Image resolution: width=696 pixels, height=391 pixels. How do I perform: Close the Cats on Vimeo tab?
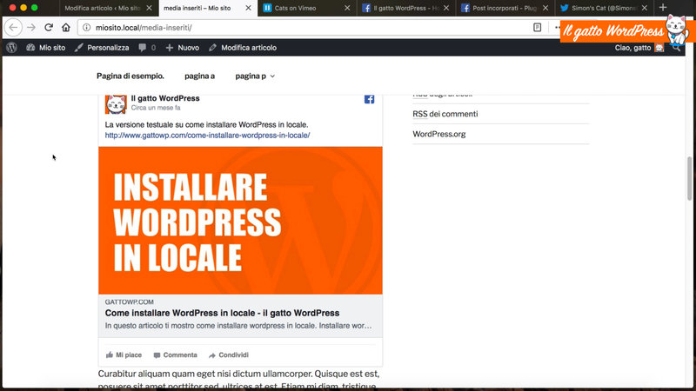[347, 8]
